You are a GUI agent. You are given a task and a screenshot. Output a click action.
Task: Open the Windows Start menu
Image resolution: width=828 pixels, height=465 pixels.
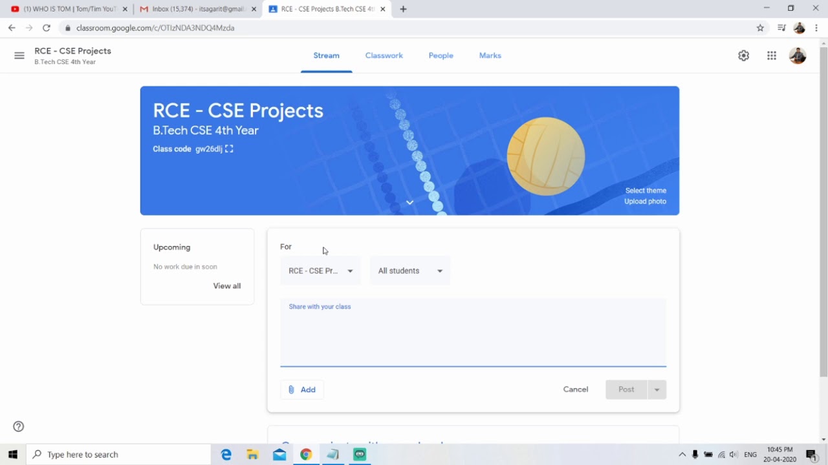click(13, 455)
